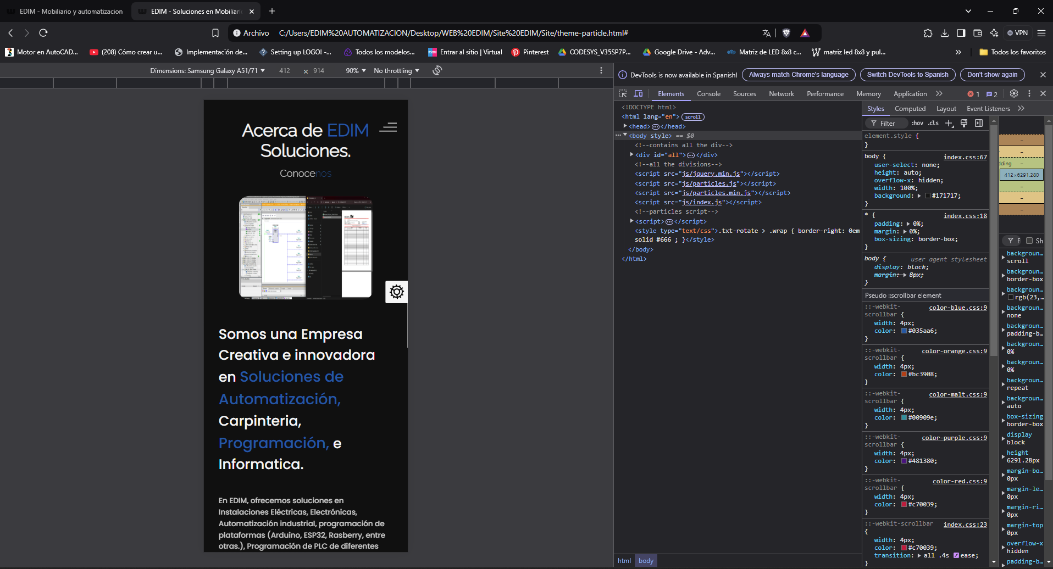Open the Computed tab in Styles pane
The width and height of the screenshot is (1053, 569).
[910, 108]
